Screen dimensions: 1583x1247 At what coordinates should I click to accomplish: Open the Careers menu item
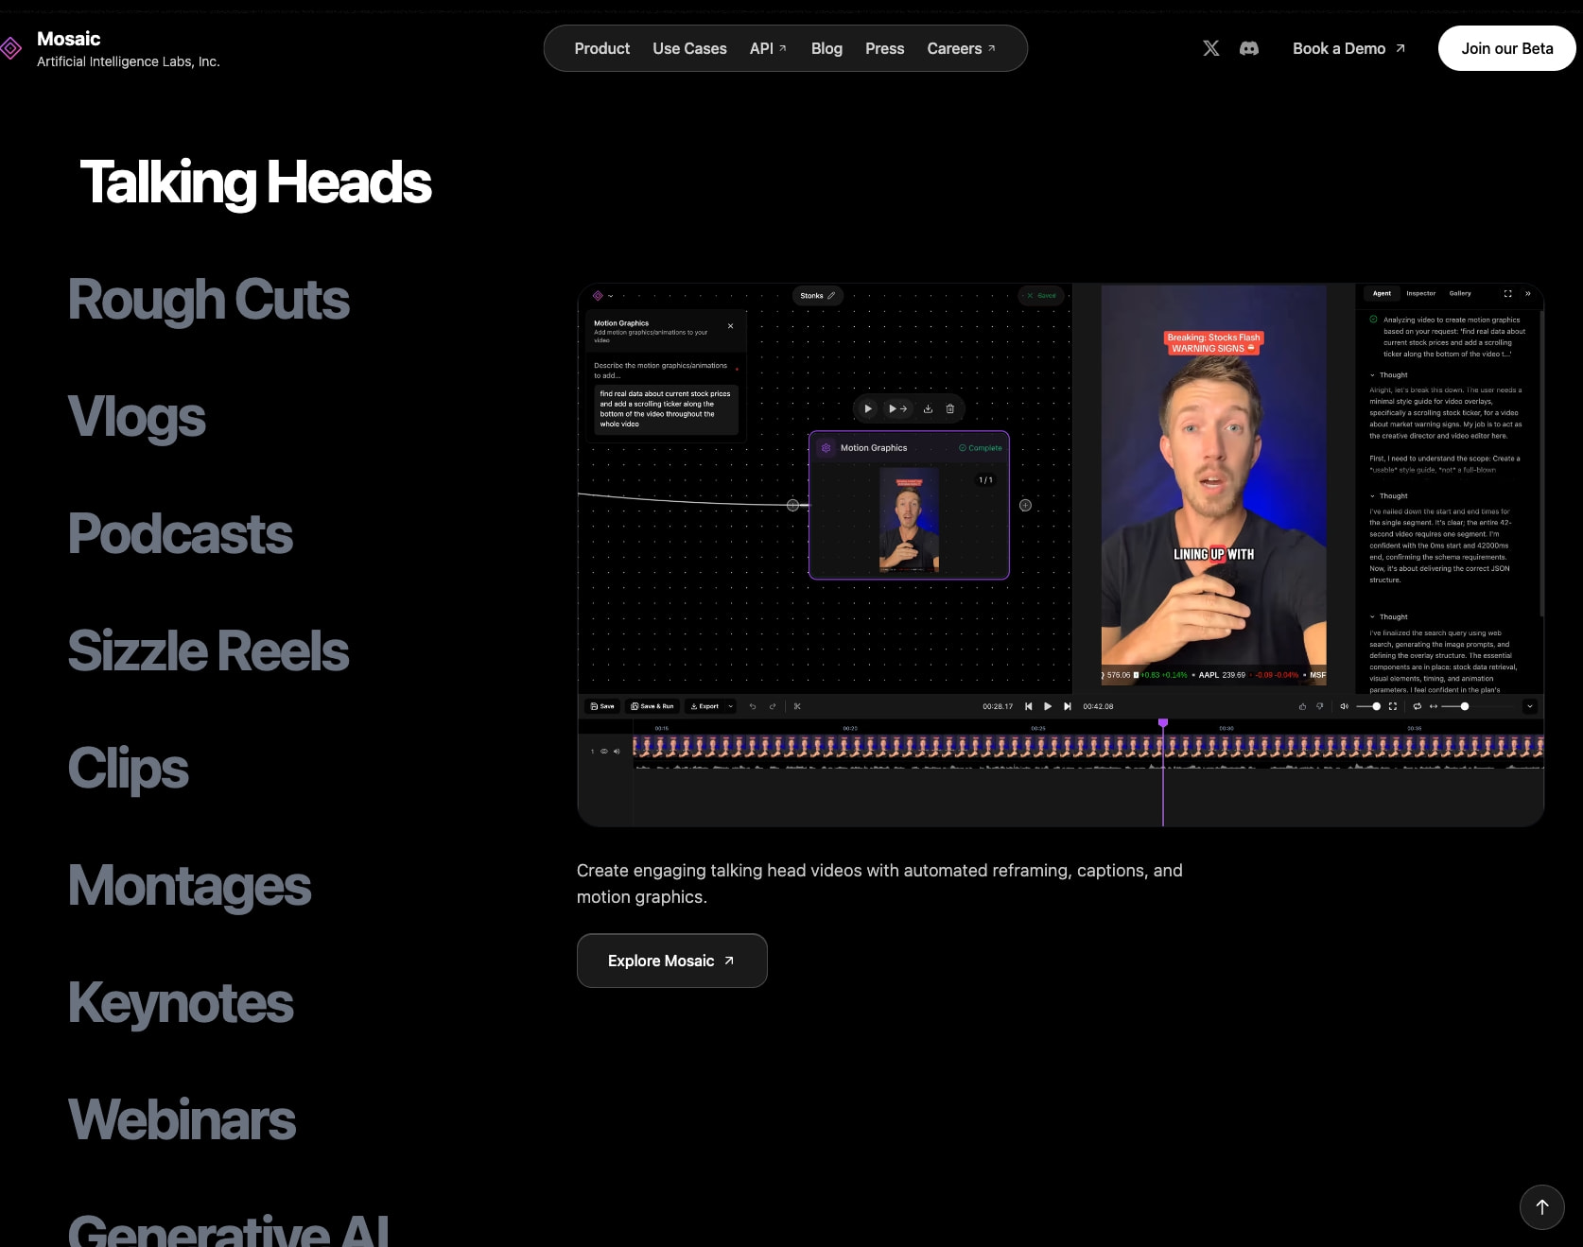pos(961,48)
